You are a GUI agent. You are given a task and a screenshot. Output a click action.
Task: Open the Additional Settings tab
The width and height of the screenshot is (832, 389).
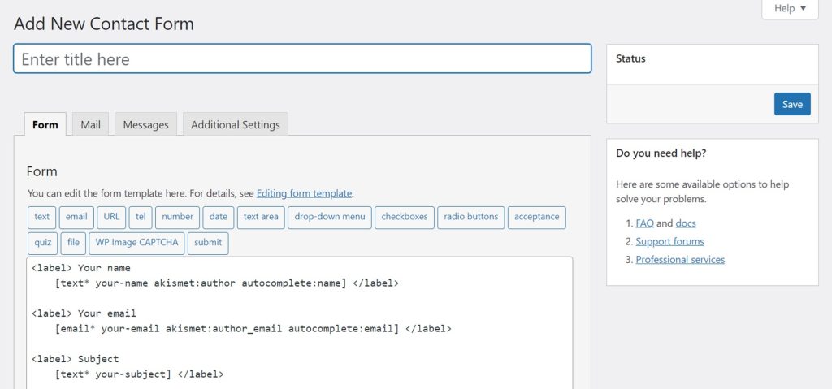tap(236, 125)
